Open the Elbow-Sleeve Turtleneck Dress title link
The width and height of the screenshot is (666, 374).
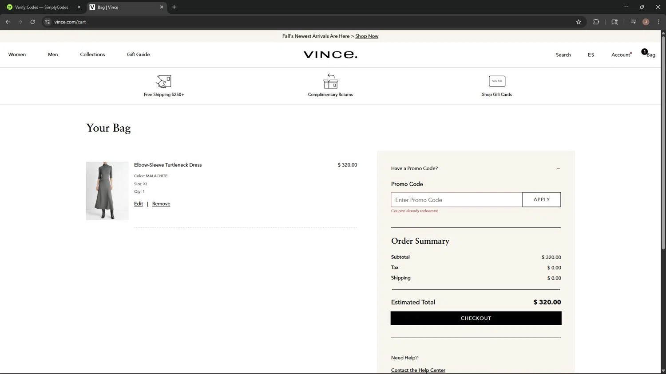click(x=168, y=165)
